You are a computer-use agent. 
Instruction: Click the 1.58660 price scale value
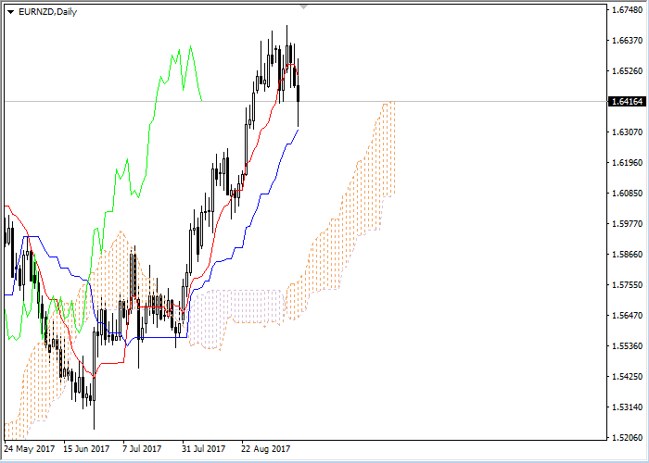pyautogui.click(x=627, y=254)
